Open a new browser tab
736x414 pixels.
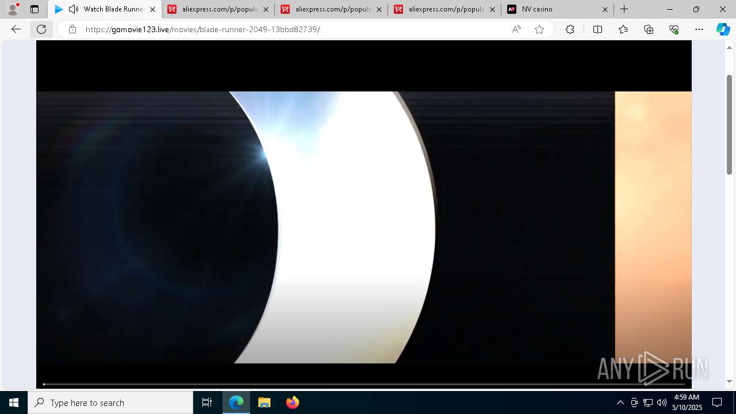click(624, 9)
